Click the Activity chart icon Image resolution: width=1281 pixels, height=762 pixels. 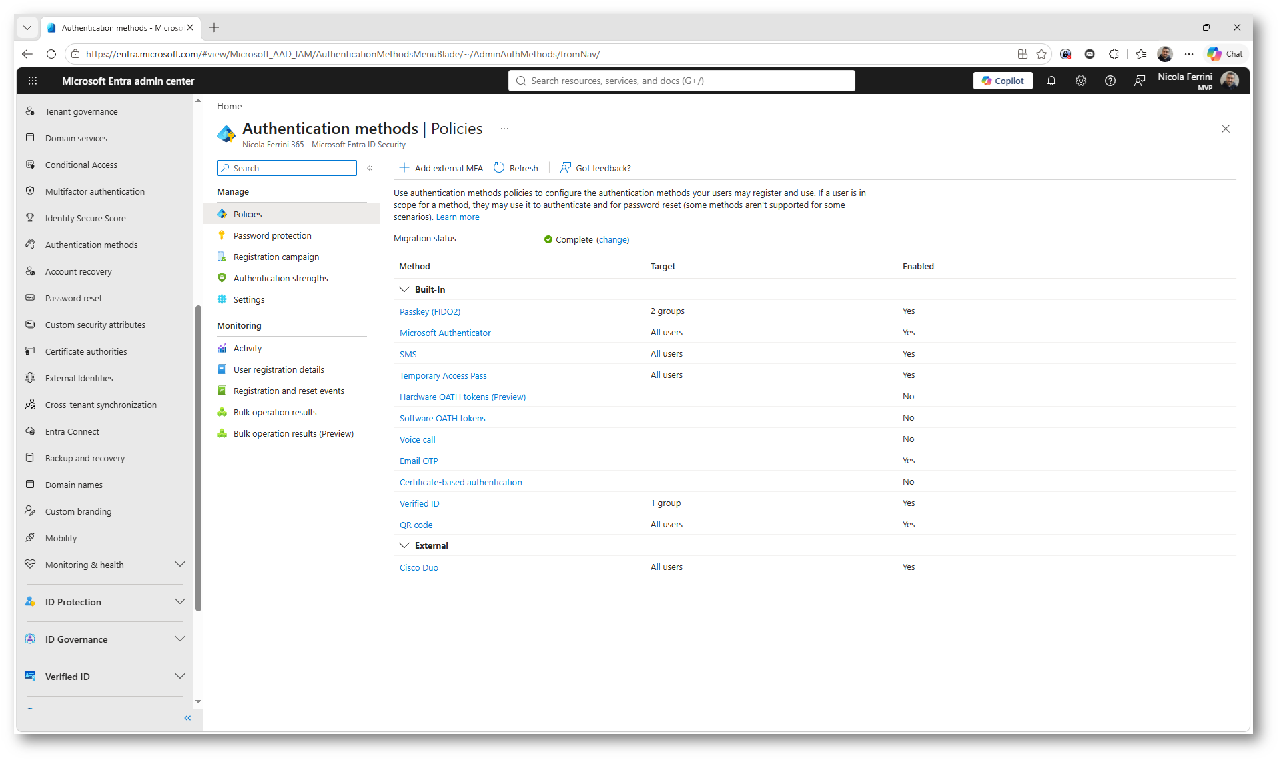point(222,348)
